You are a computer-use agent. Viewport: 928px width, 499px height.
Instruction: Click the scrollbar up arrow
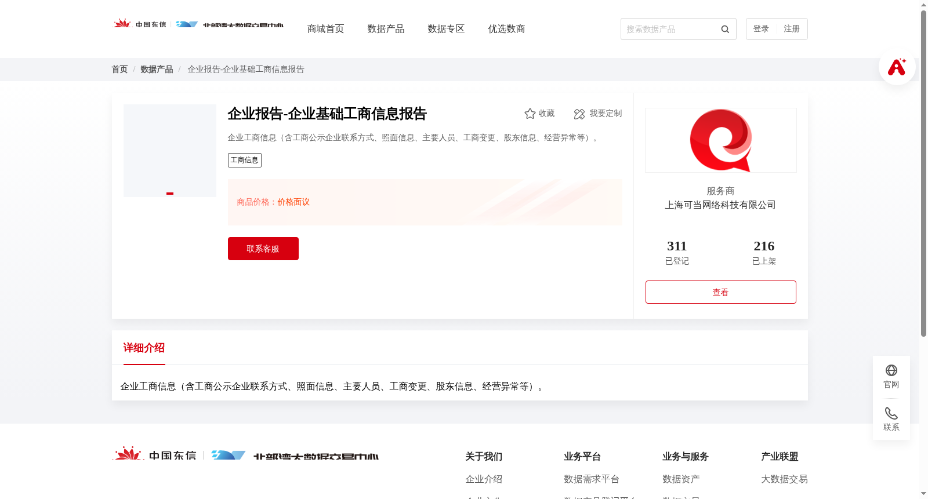tap(924, 5)
